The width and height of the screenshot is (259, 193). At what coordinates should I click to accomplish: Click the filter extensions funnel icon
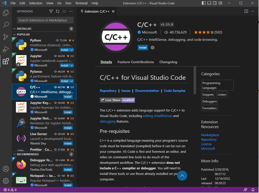[x=51, y=11]
